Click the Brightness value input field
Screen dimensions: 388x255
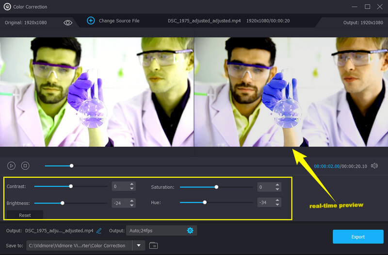(119, 203)
